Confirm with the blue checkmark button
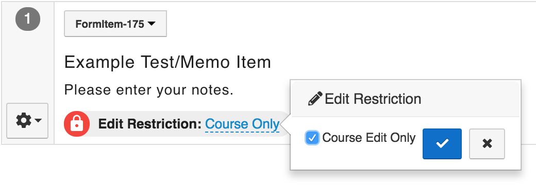536x185 pixels. (442, 144)
